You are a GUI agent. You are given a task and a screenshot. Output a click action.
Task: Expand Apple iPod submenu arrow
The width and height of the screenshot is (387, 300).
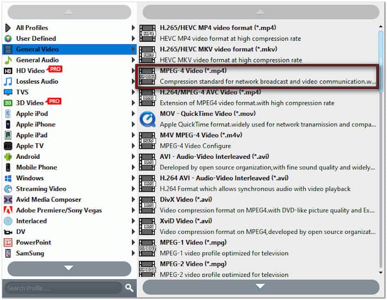tap(133, 114)
